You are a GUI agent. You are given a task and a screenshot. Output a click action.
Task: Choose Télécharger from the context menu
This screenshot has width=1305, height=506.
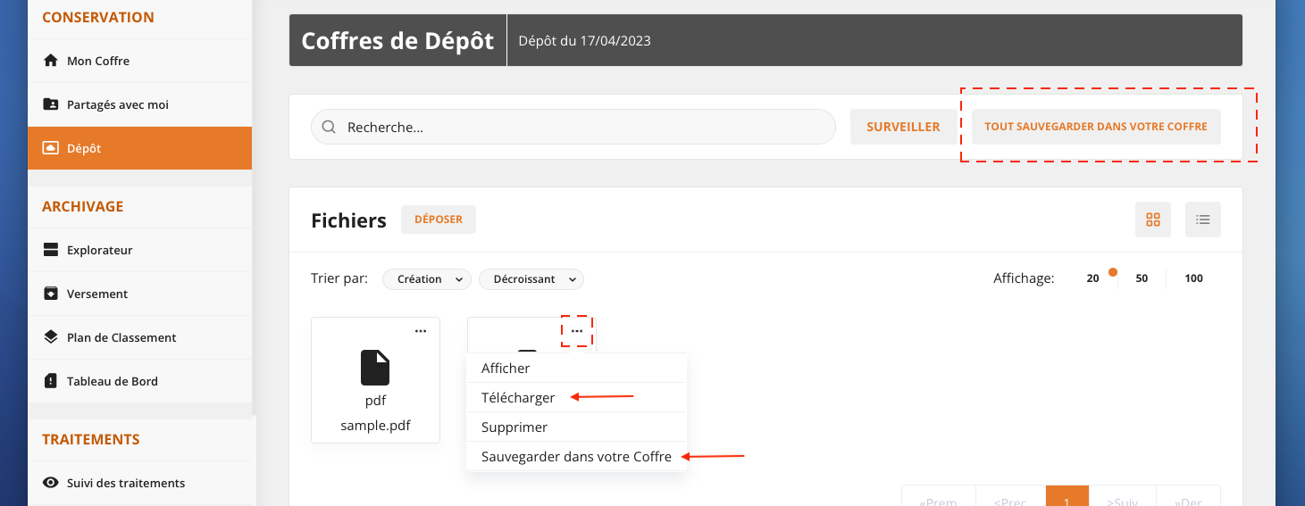tap(518, 398)
